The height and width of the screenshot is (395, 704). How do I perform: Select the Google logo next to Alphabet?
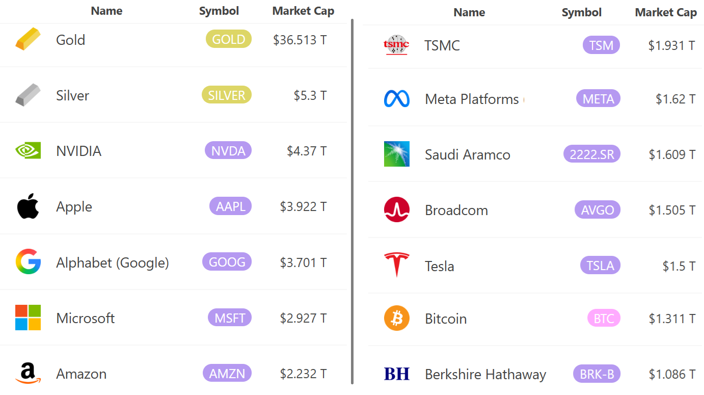(28, 262)
